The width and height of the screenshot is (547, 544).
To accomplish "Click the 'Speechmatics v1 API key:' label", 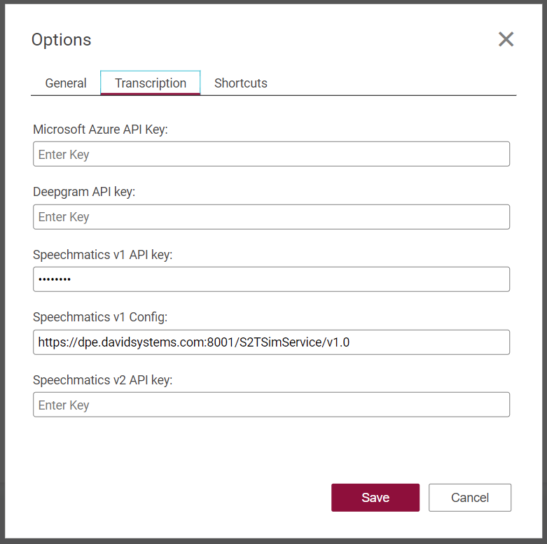I will [x=102, y=255].
